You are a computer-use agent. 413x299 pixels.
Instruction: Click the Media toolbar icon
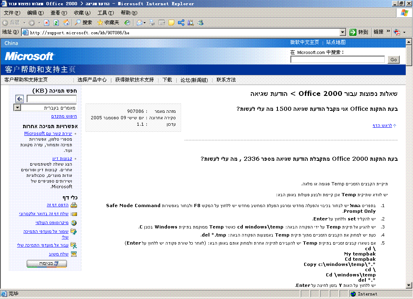pos(127,23)
